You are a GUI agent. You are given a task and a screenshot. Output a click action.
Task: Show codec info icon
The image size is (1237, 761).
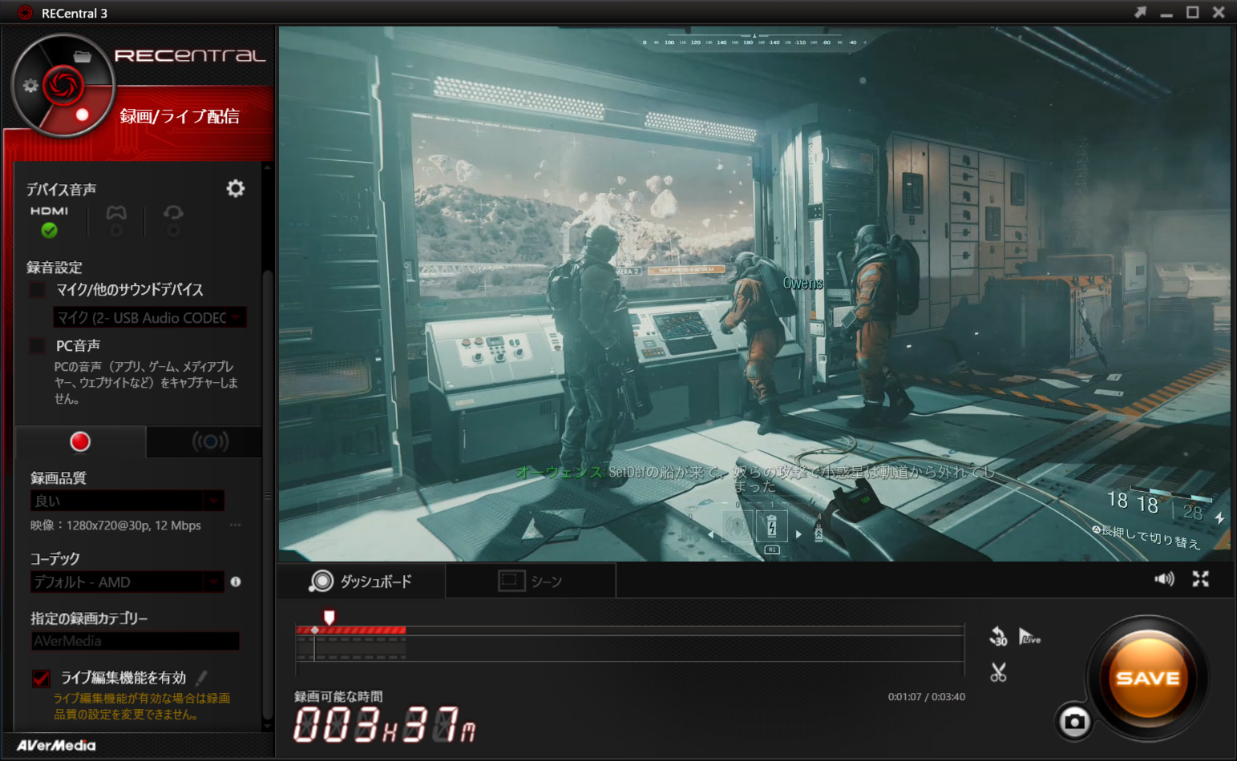(236, 582)
